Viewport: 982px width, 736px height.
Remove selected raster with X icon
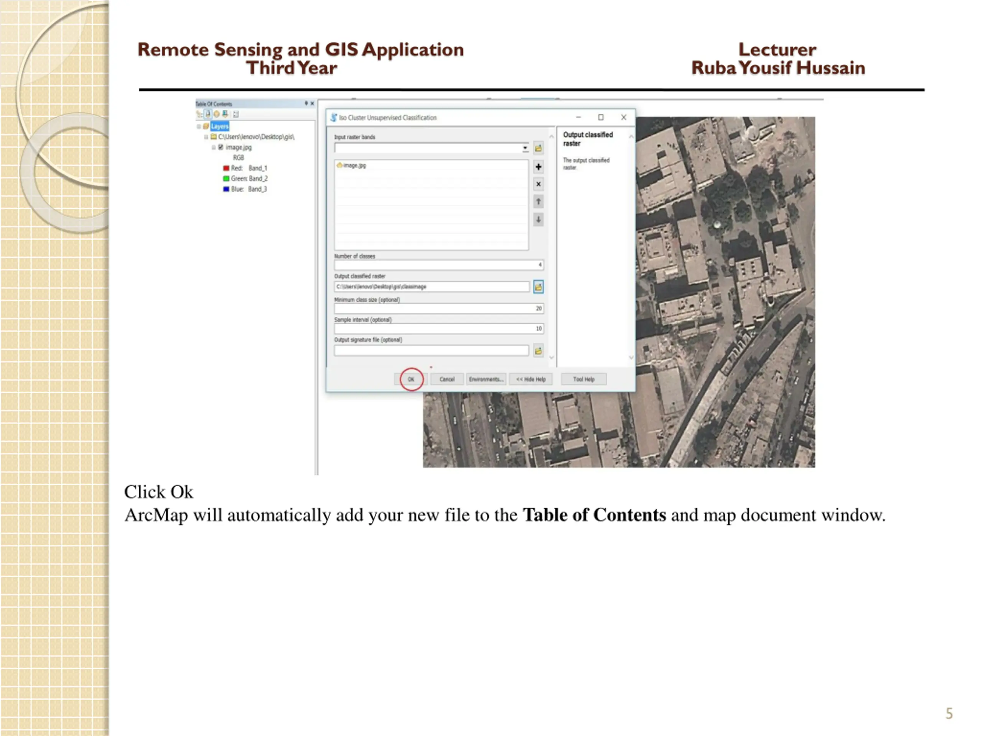point(538,184)
